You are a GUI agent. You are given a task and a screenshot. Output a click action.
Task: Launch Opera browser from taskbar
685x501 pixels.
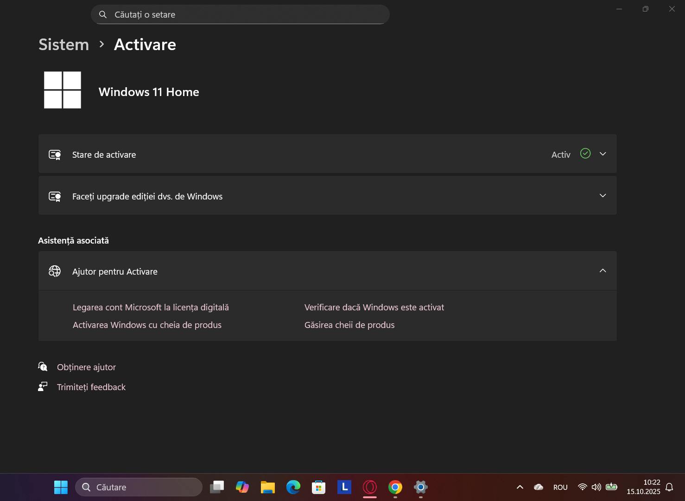click(369, 487)
